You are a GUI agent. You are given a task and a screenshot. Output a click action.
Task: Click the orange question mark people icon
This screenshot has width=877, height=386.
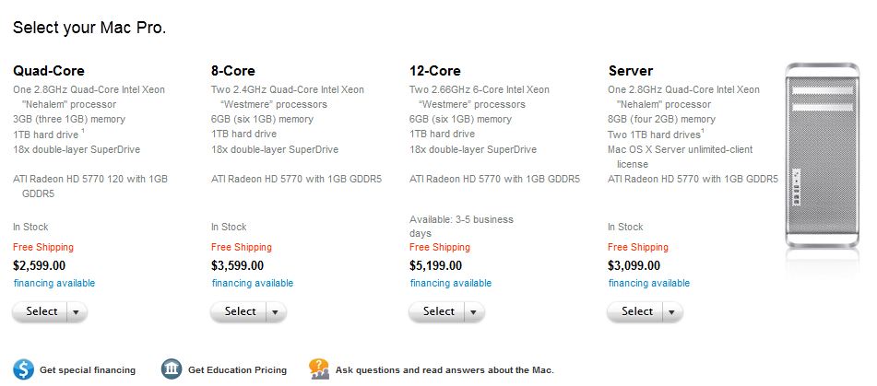[319, 369]
